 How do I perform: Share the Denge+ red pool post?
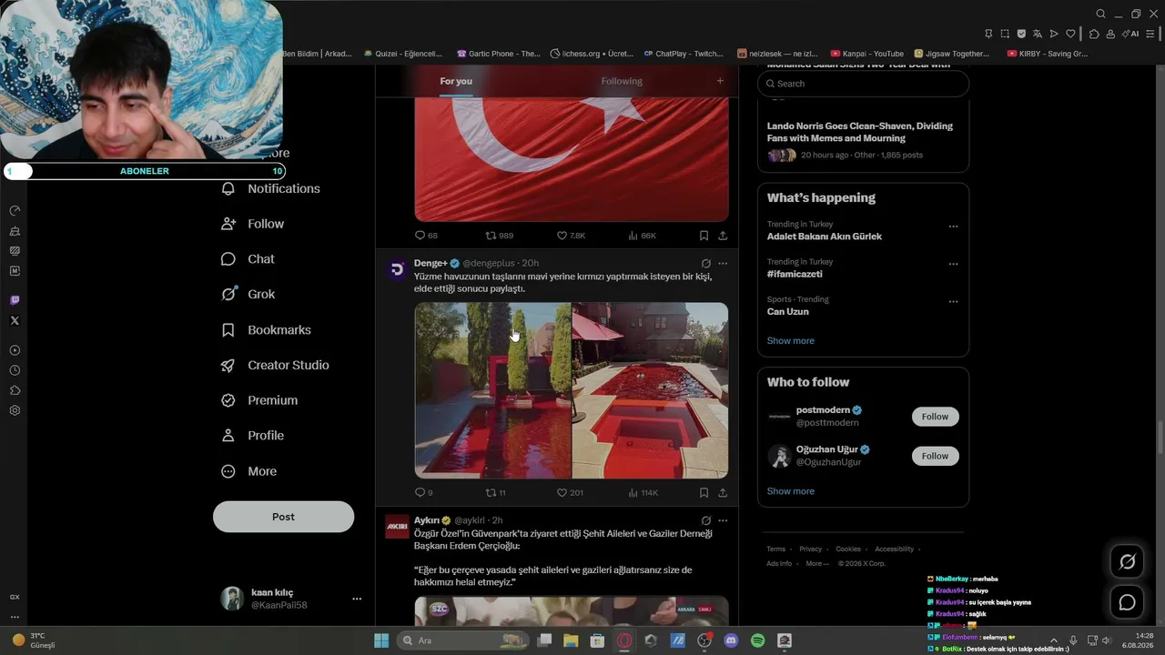(x=723, y=492)
